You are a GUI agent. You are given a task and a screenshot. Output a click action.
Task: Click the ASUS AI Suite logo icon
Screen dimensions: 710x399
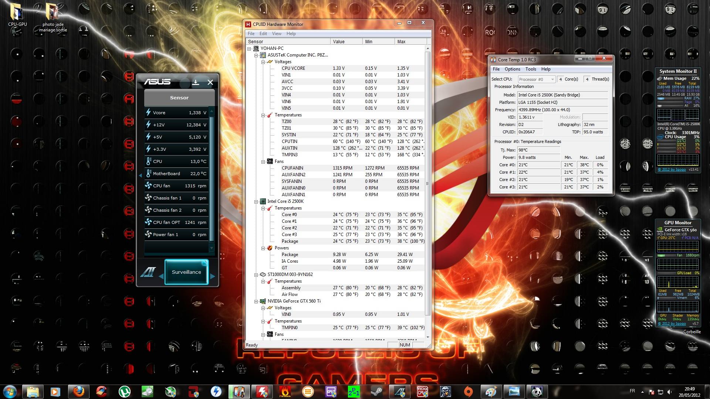pyautogui.click(x=148, y=272)
